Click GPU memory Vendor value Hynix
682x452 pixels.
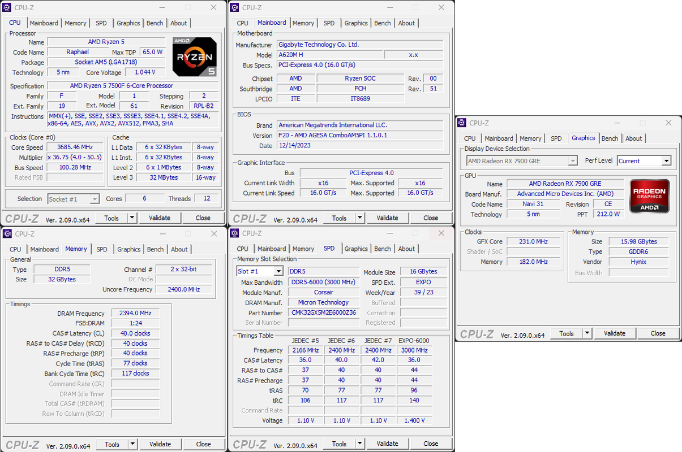[638, 262]
